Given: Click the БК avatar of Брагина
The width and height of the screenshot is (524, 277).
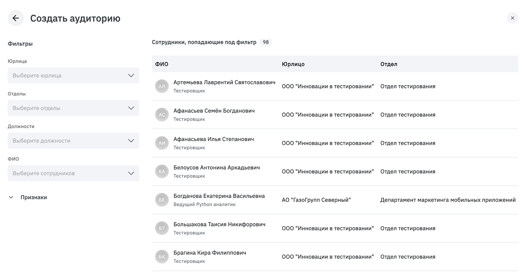Looking at the screenshot, I should coord(162,257).
